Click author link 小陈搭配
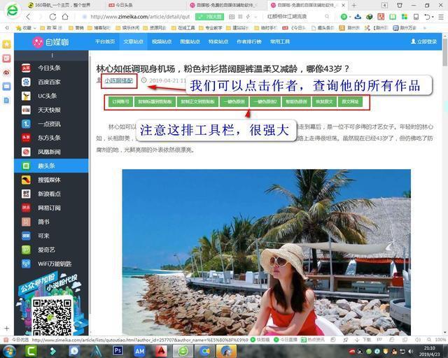 click(x=119, y=81)
